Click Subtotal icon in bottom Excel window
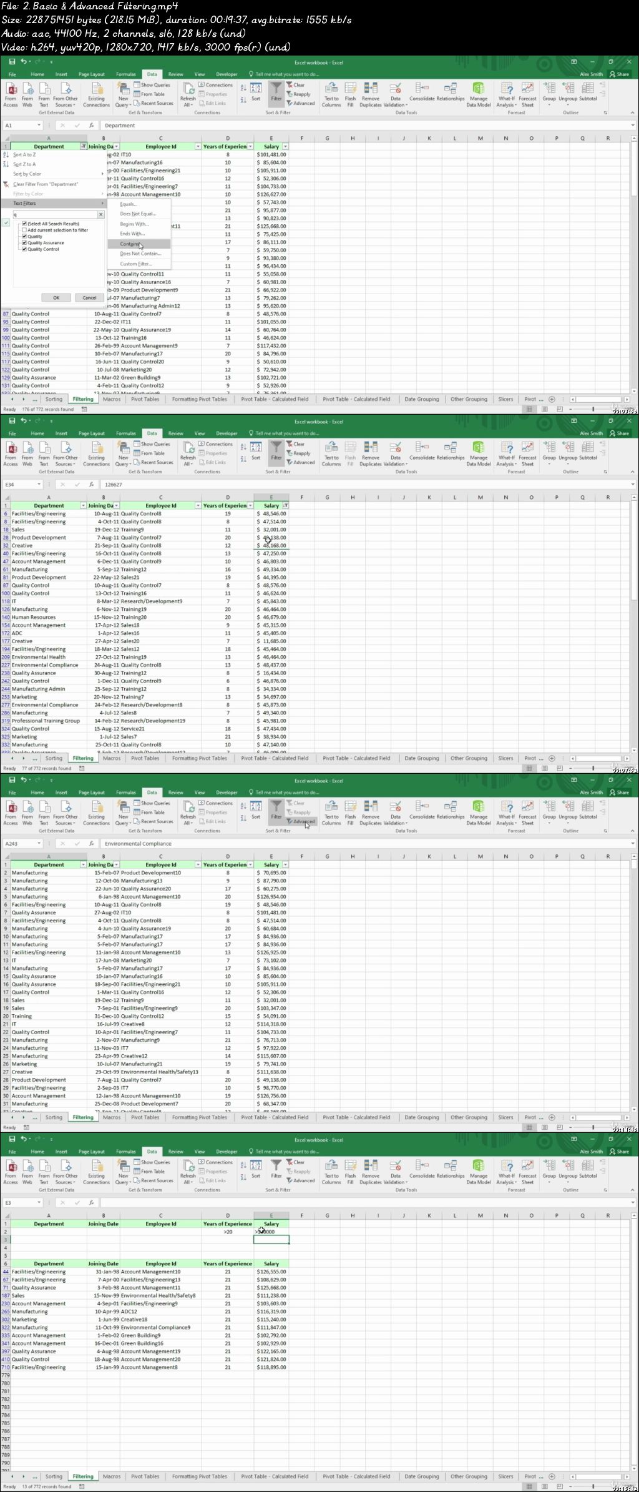The height and width of the screenshot is (1492, 639). point(588,1168)
